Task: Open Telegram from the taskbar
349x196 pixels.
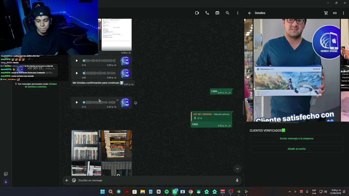Action: coord(119,192)
